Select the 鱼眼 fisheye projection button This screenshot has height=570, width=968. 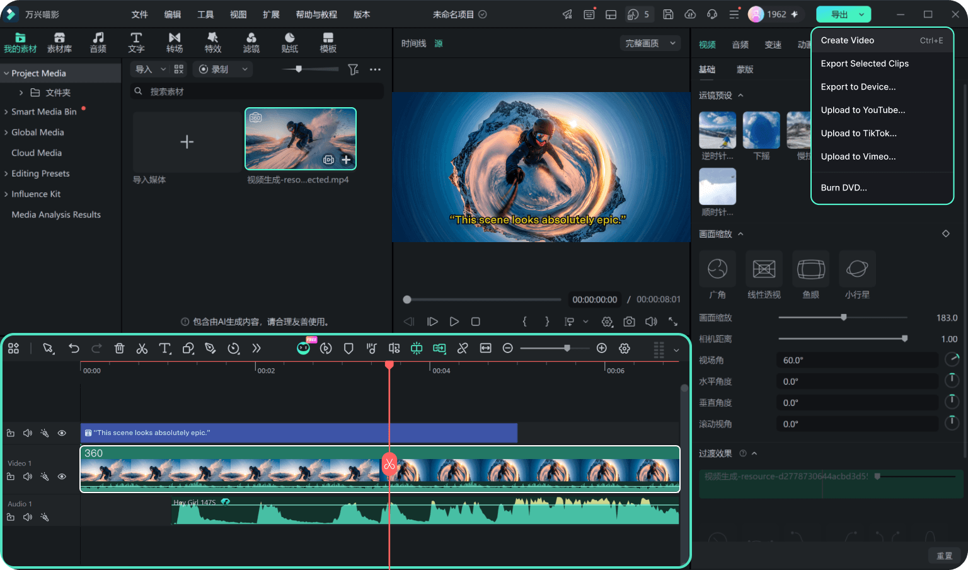tap(811, 269)
